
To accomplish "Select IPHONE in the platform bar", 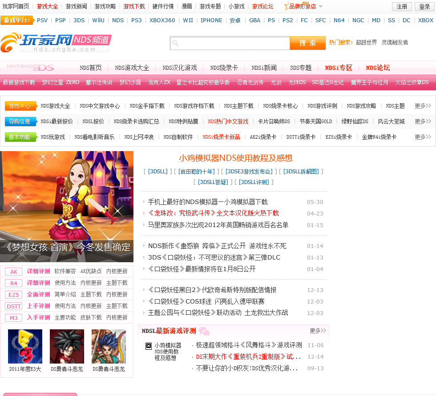I will pyautogui.click(x=211, y=20).
